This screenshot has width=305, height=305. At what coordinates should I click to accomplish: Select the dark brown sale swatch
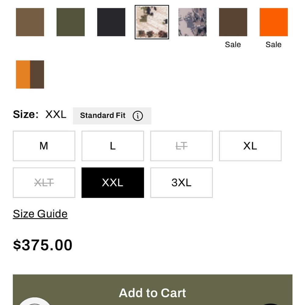pos(233,22)
